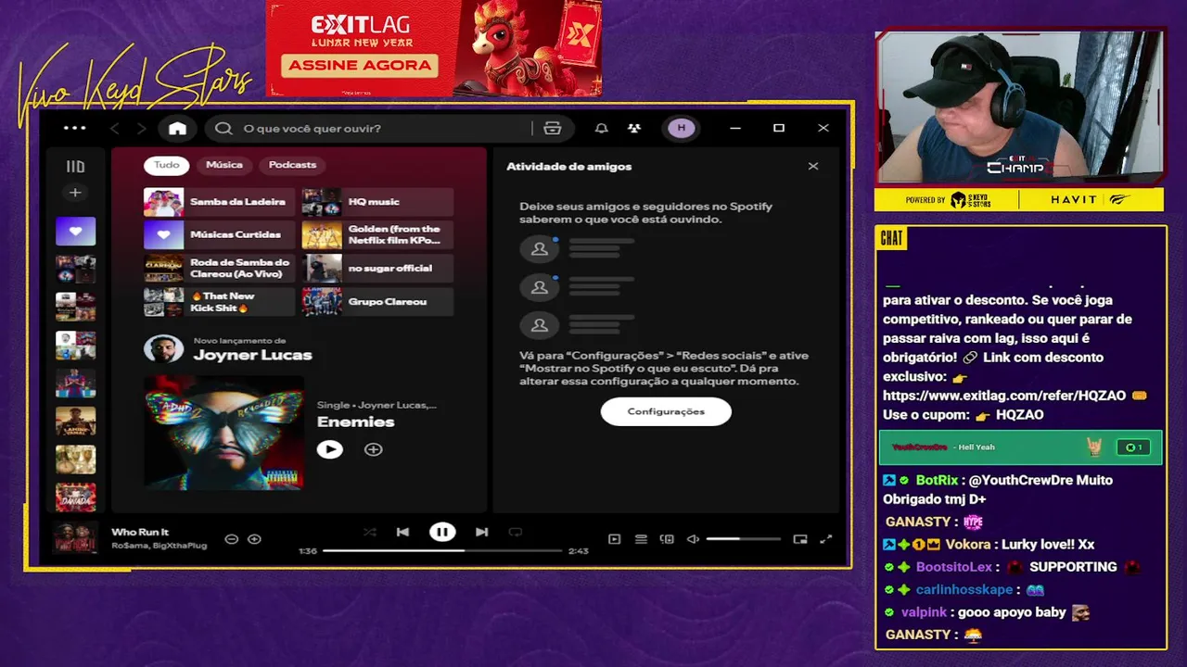Image resolution: width=1187 pixels, height=667 pixels.
Task: Select the Tudo filter chip
Action: pyautogui.click(x=167, y=165)
